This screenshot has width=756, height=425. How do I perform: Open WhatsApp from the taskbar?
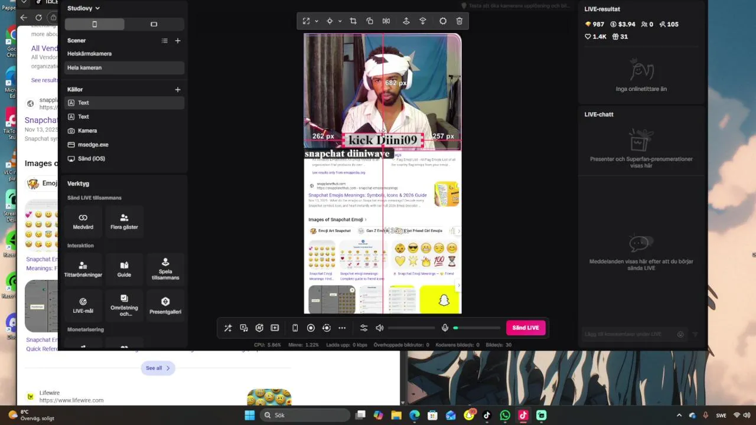point(505,416)
